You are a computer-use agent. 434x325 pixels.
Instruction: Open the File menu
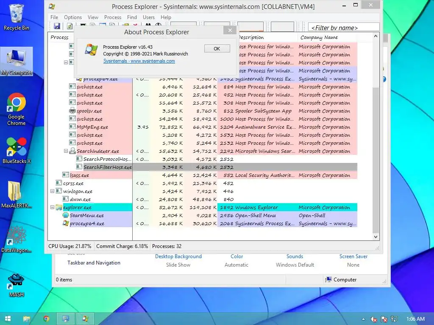pos(54,17)
